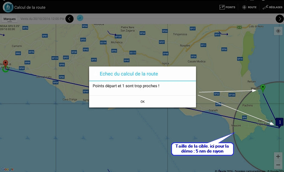Viewport: 284px width, 172px height.
Task: Zoom in on the map
Action: click(278, 156)
